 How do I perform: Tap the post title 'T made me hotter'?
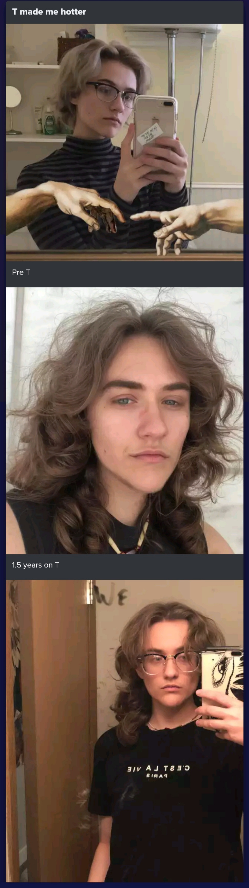[49, 12]
